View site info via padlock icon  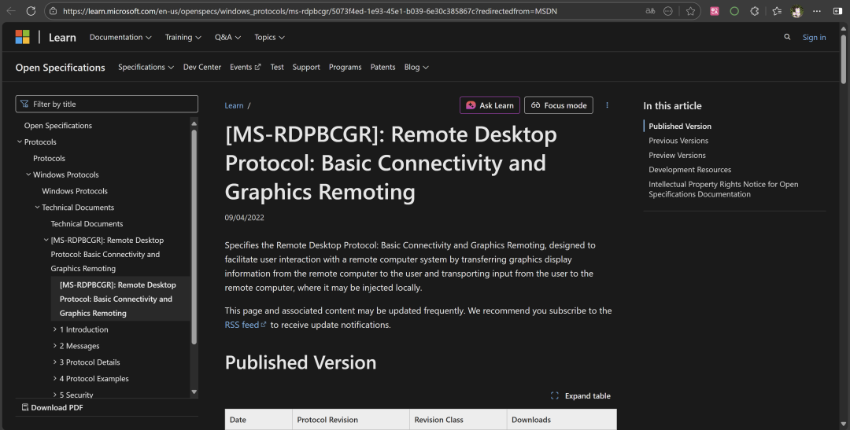coord(53,11)
